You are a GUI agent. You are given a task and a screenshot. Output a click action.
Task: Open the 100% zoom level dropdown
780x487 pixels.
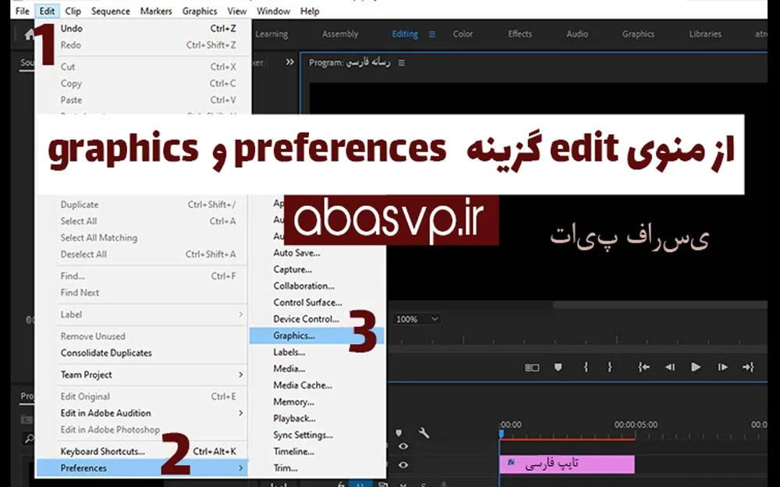[417, 319]
